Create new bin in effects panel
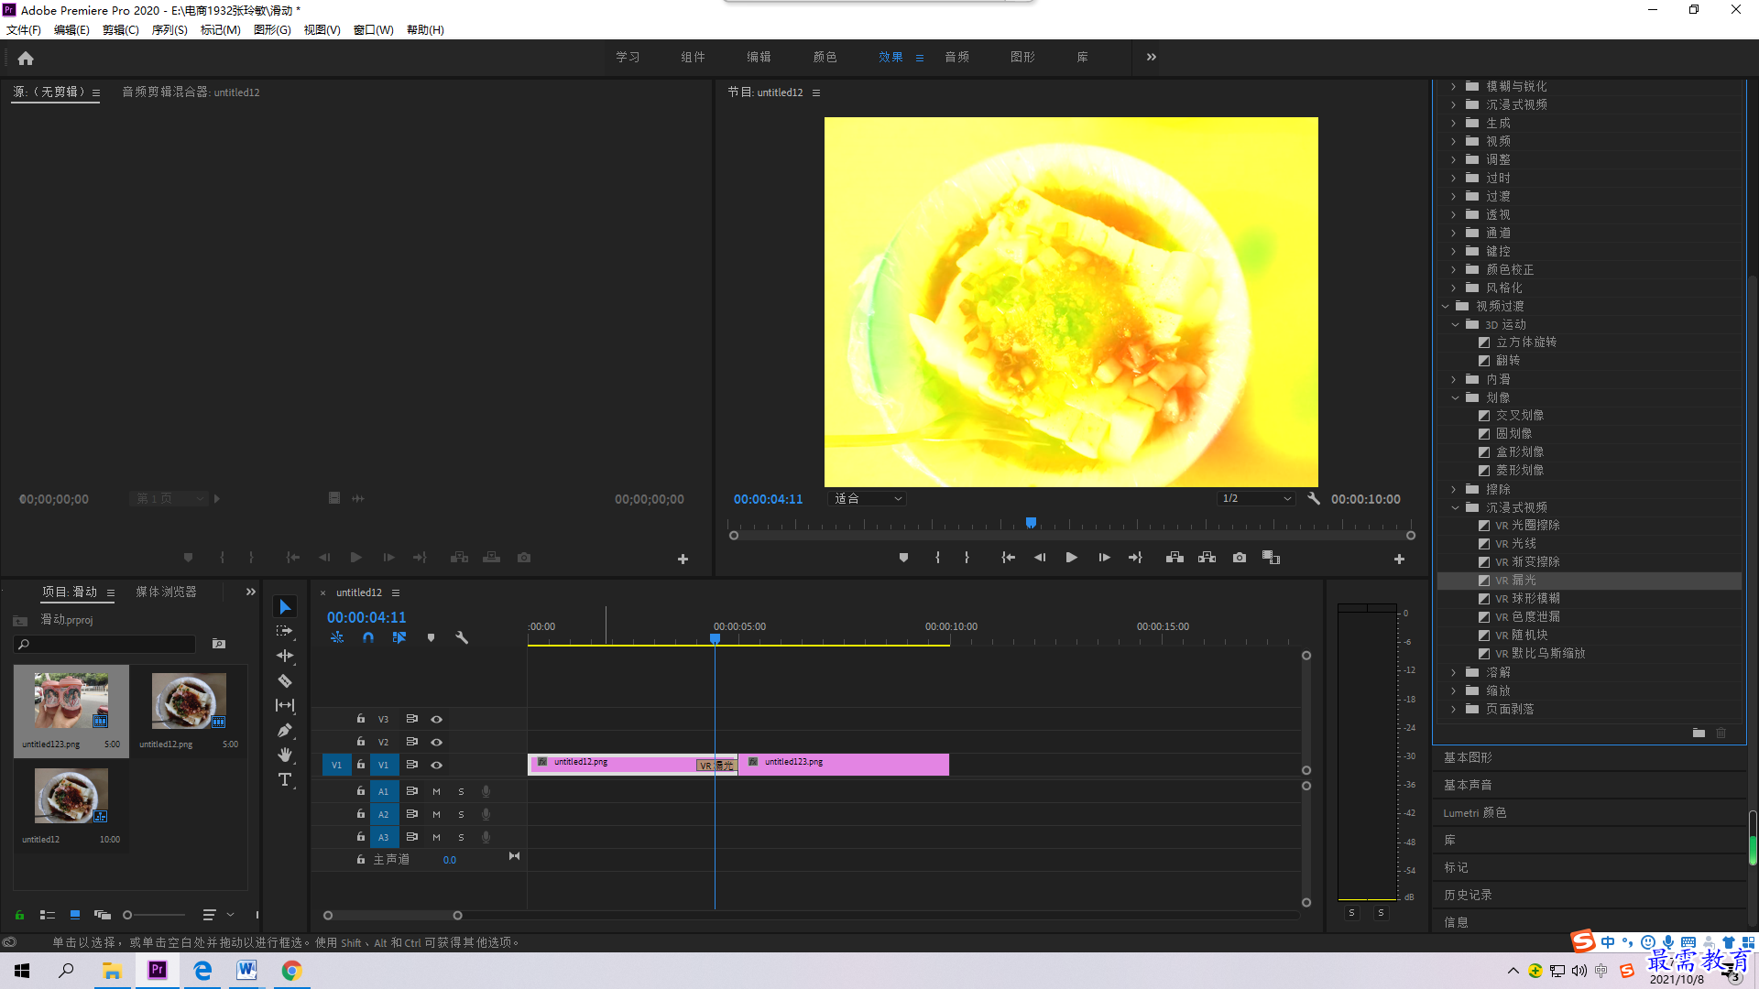Image resolution: width=1759 pixels, height=989 pixels. [1699, 733]
